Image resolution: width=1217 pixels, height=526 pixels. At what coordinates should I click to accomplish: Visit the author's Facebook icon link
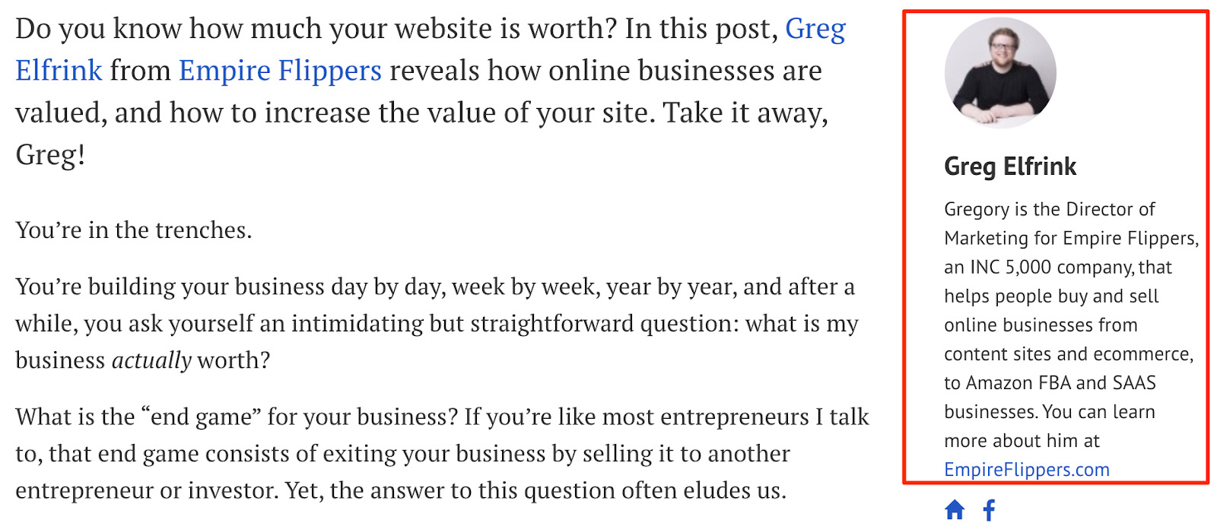(x=989, y=510)
